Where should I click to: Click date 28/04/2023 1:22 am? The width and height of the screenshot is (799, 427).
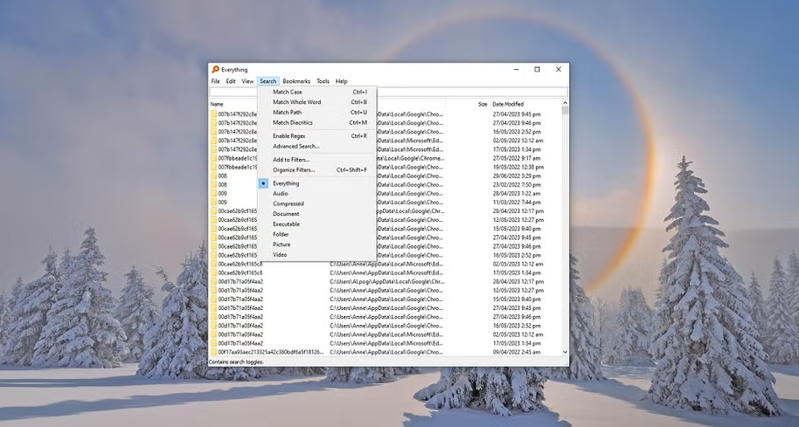517,193
